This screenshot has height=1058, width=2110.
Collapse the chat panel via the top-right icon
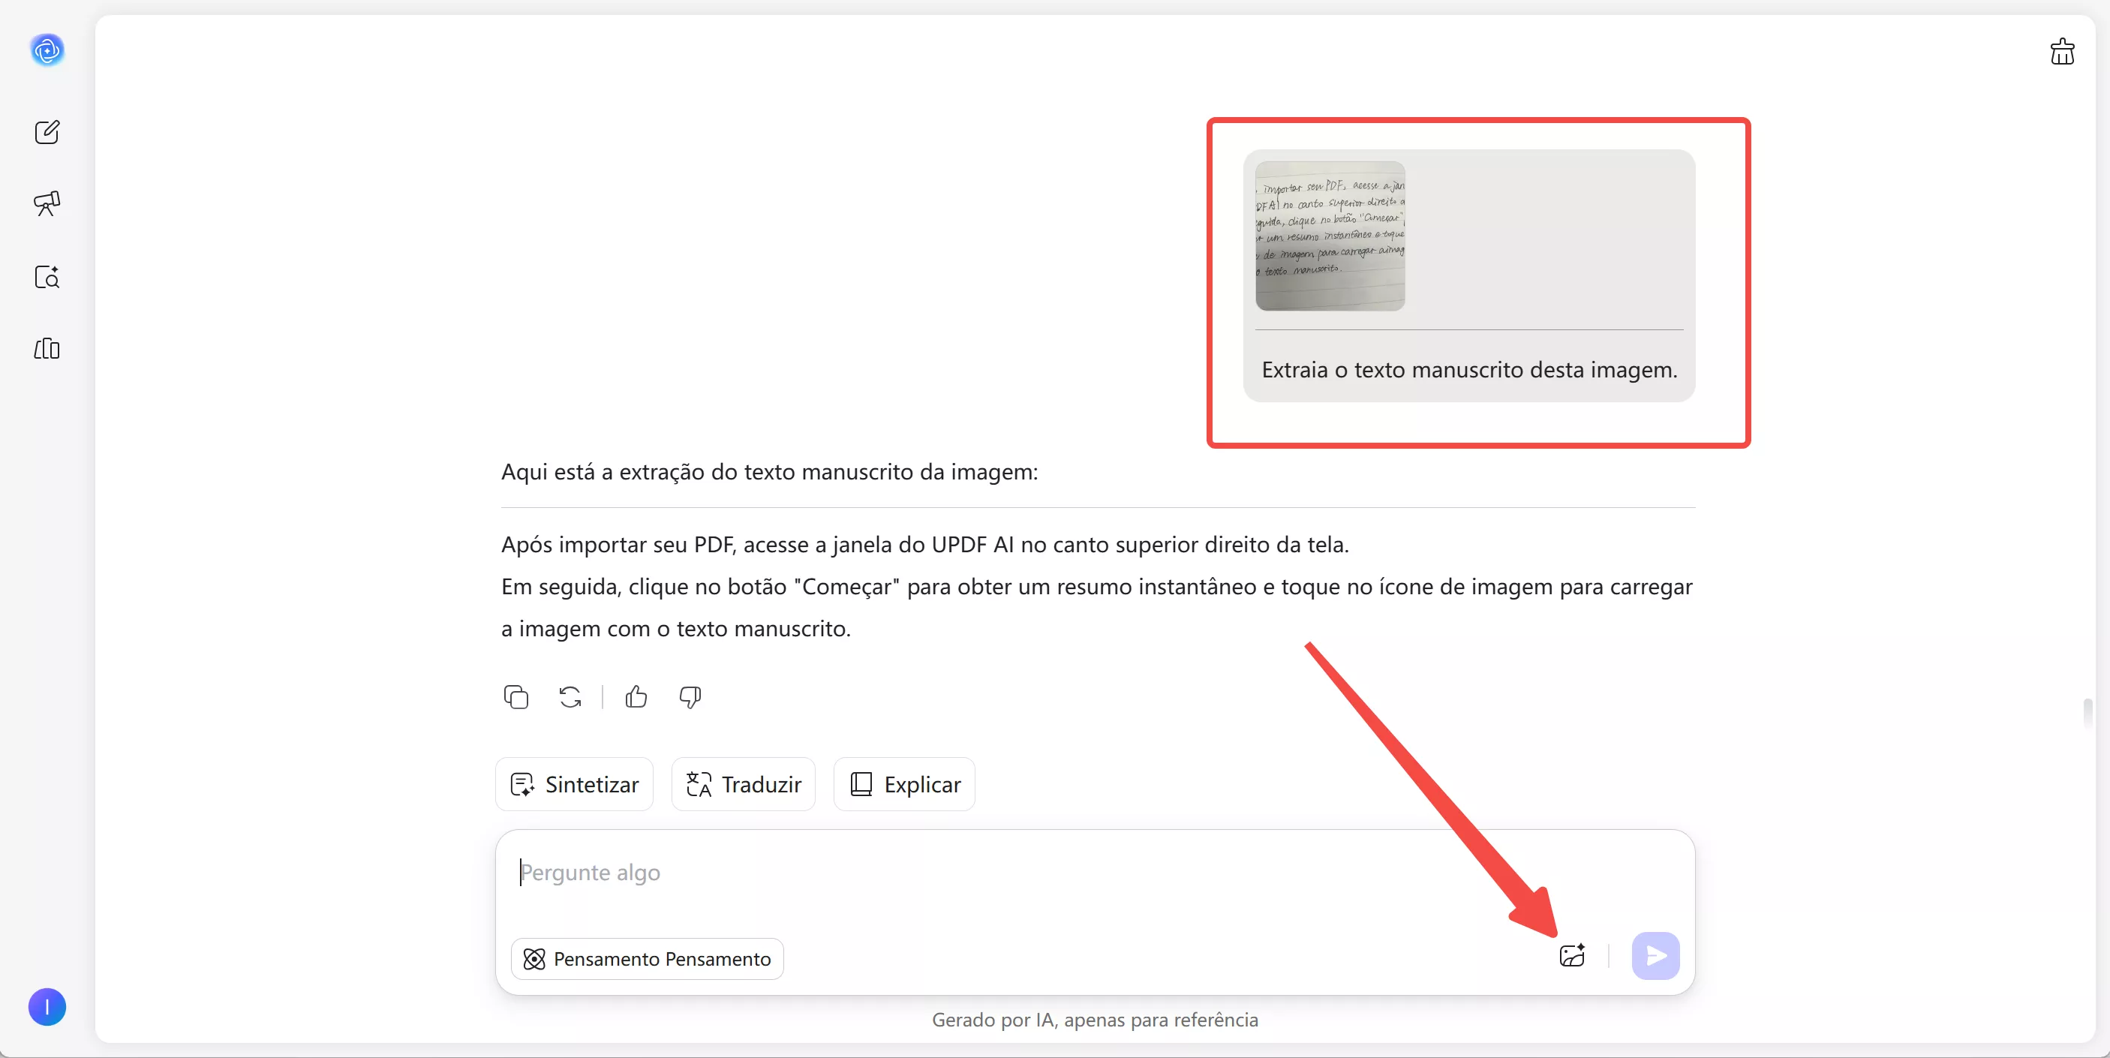click(2063, 52)
